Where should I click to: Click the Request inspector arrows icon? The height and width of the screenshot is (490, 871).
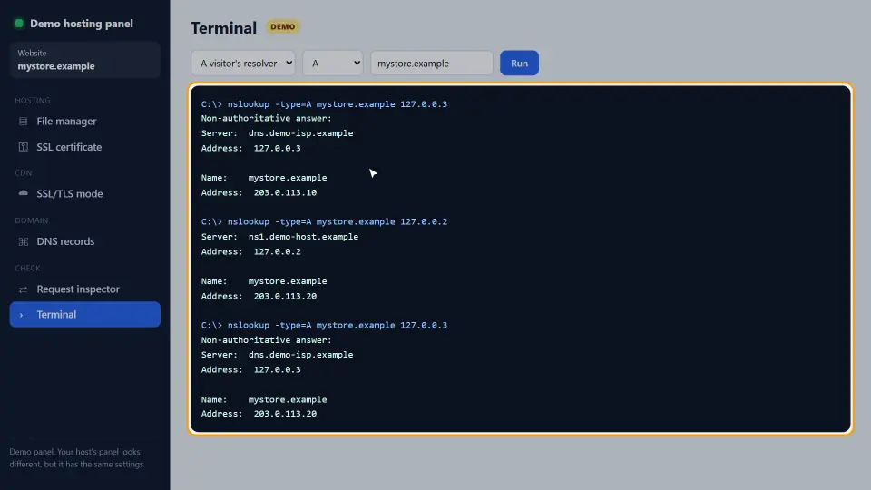(23, 289)
